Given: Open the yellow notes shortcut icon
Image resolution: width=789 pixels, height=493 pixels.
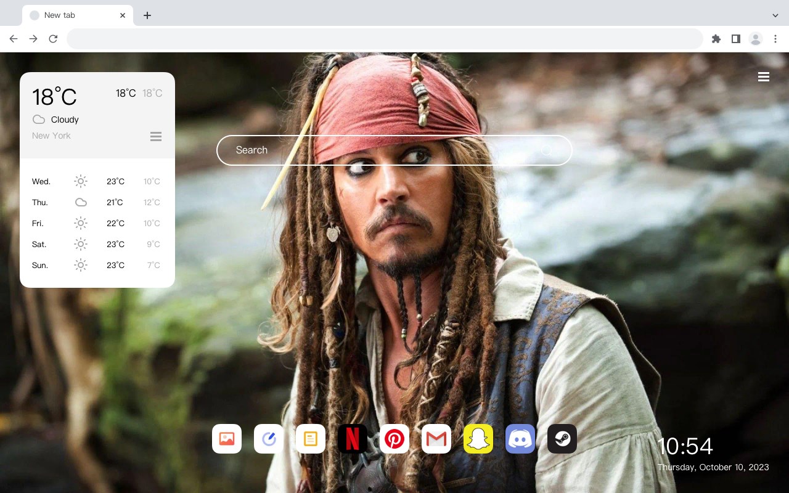Looking at the screenshot, I should point(311,439).
